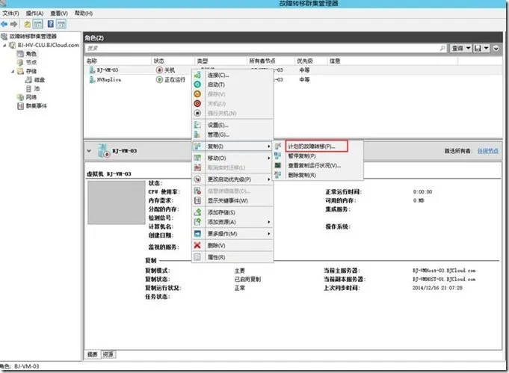
Task: Select 池 under storage
Action: (x=37, y=88)
